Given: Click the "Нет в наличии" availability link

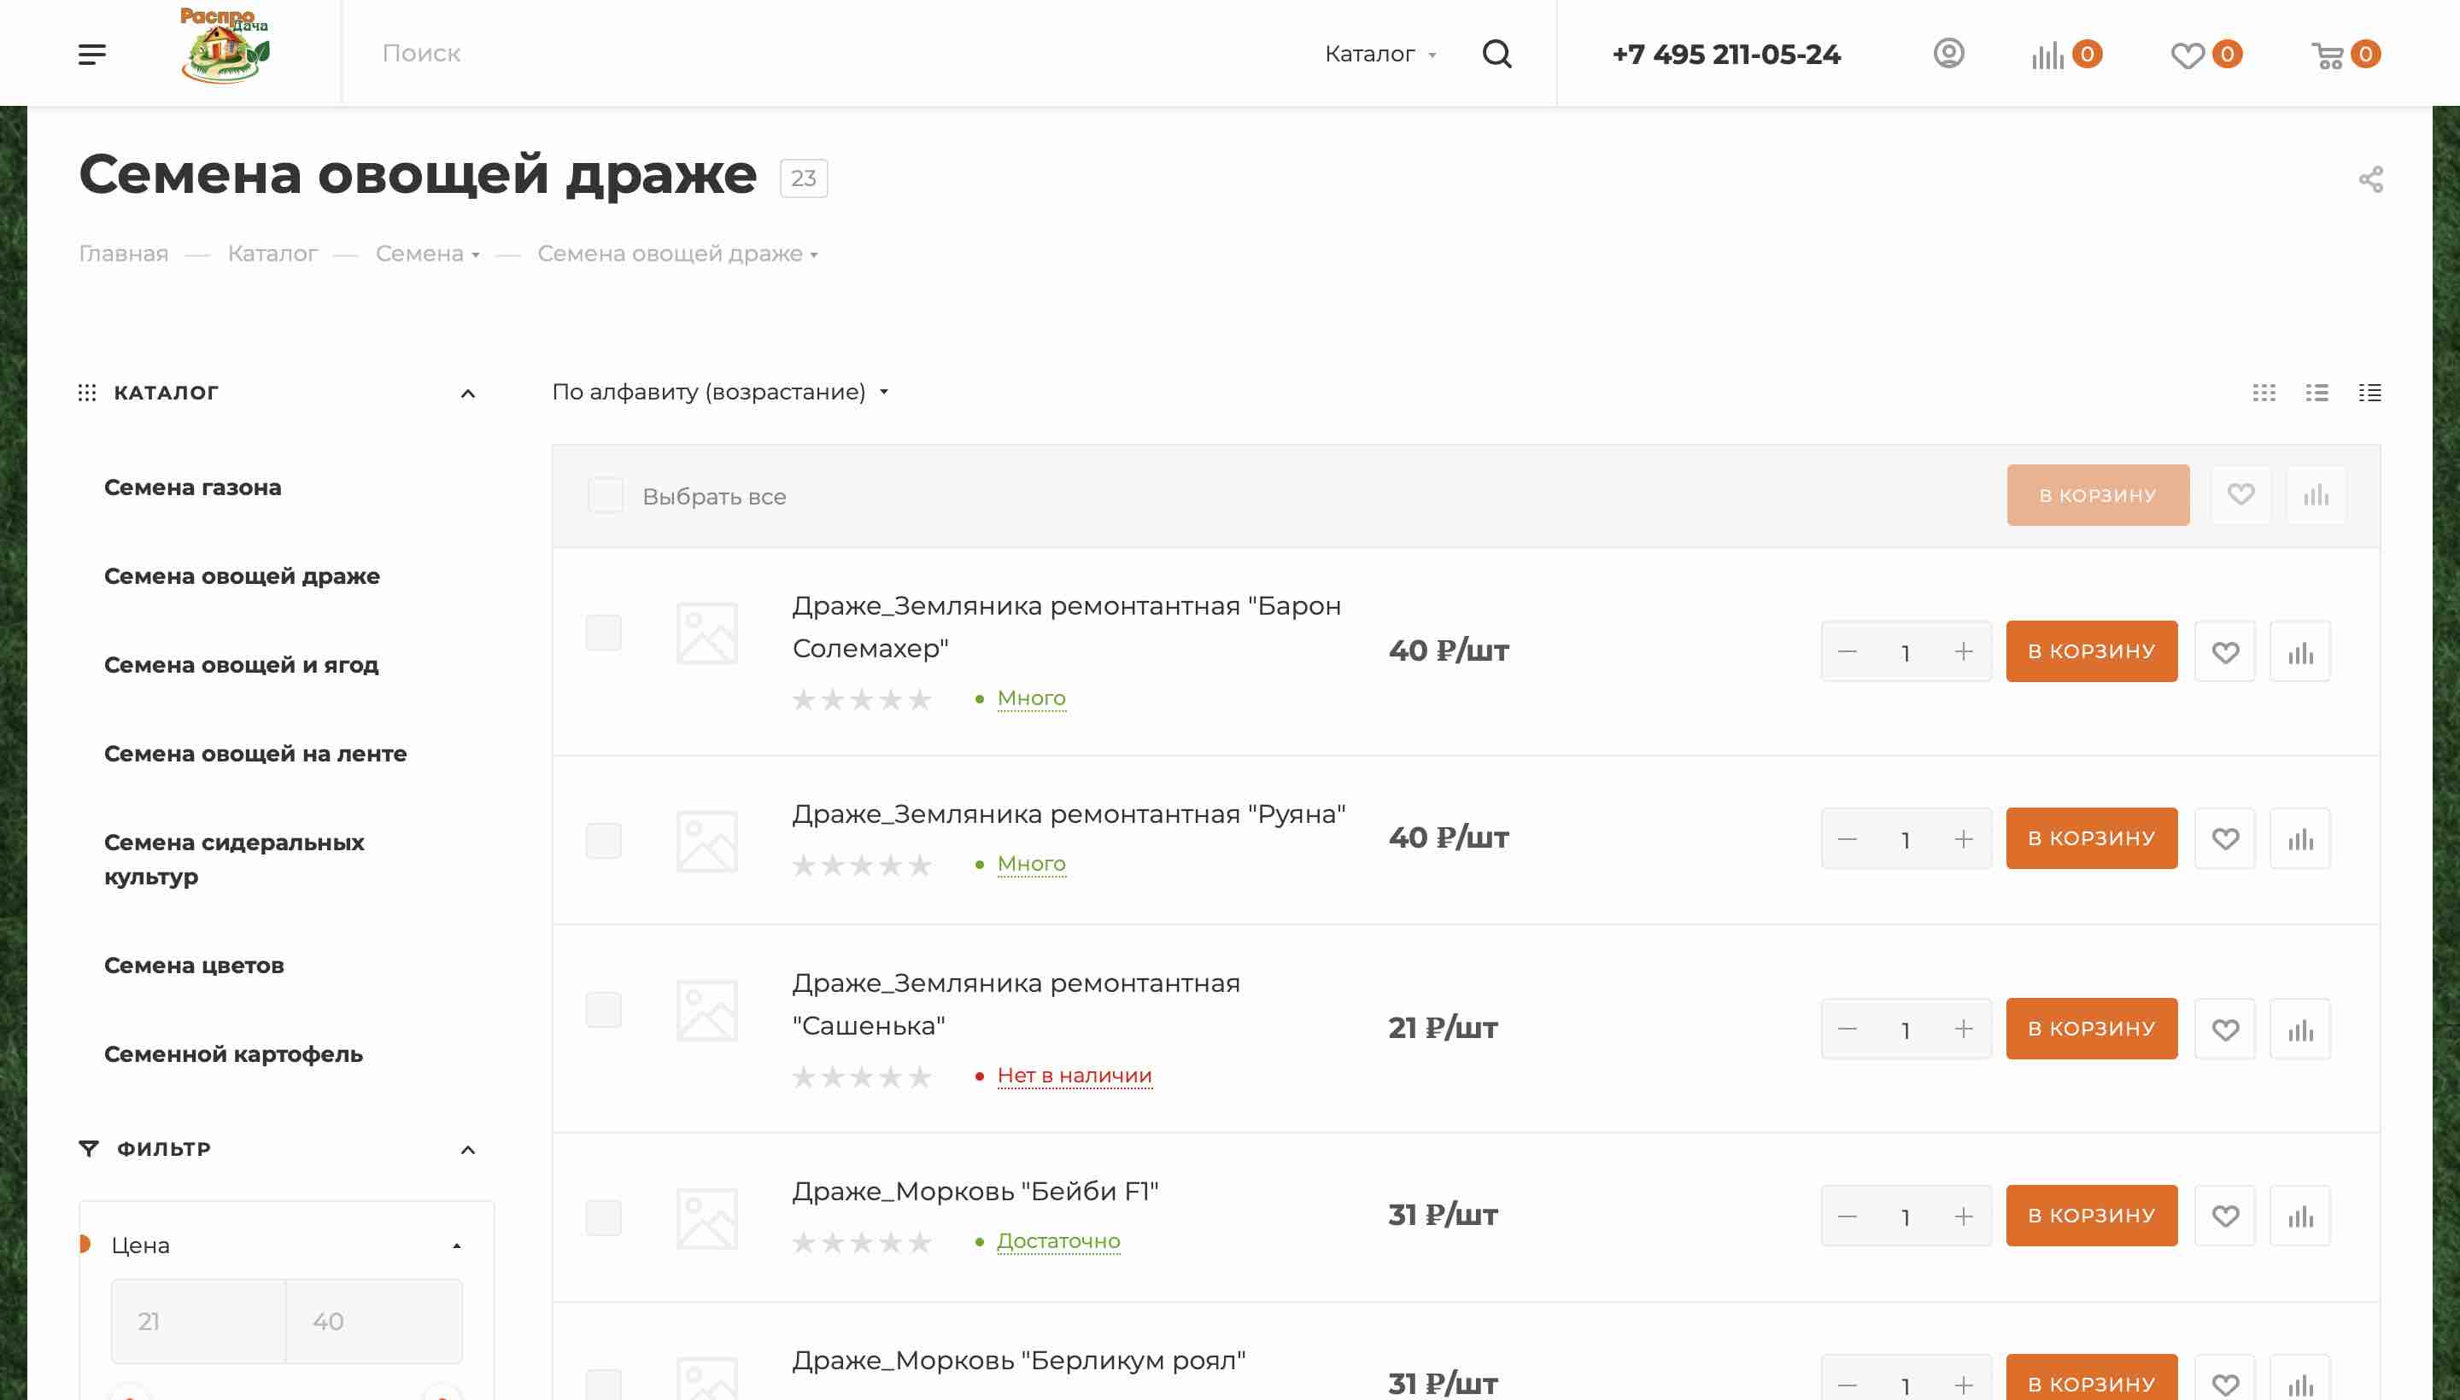Looking at the screenshot, I should 1074,1075.
